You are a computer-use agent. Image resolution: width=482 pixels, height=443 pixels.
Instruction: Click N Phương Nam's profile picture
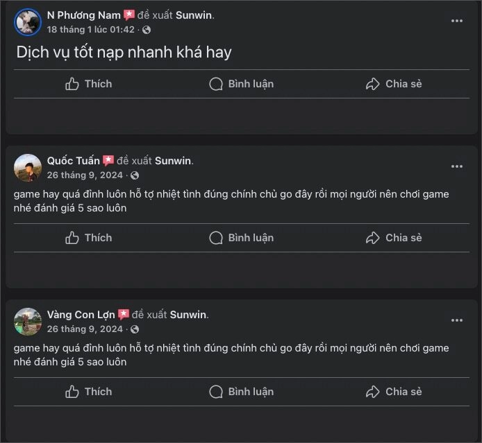point(28,22)
